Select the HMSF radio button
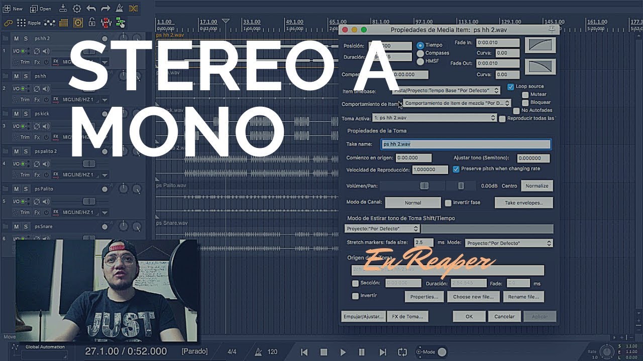The width and height of the screenshot is (643, 361). [x=420, y=61]
